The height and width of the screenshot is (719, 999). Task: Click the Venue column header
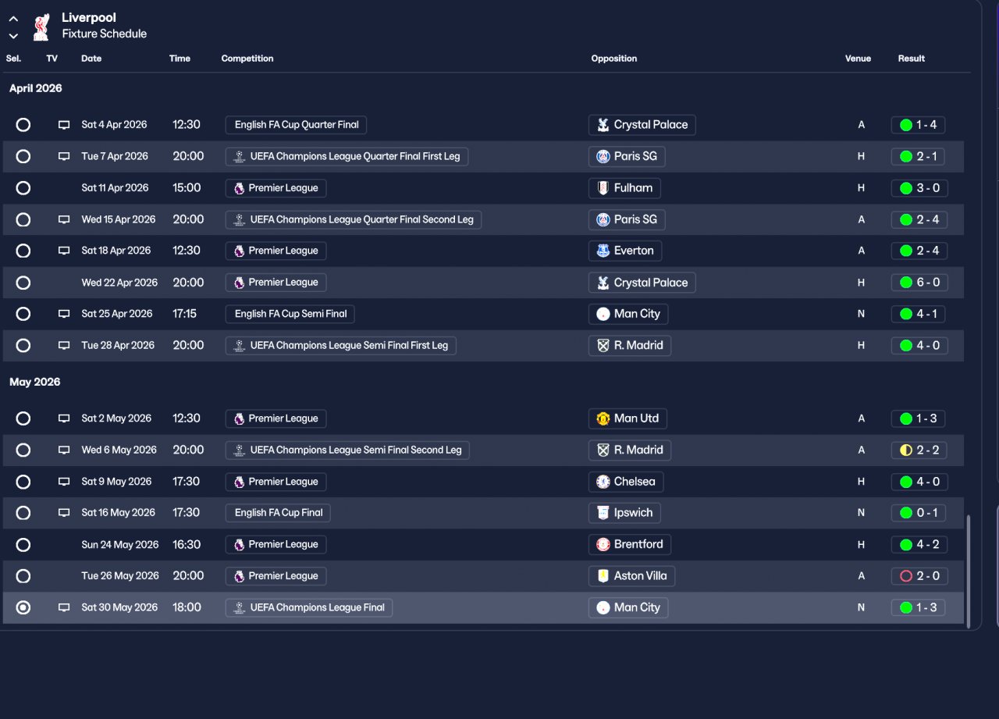pyautogui.click(x=858, y=59)
